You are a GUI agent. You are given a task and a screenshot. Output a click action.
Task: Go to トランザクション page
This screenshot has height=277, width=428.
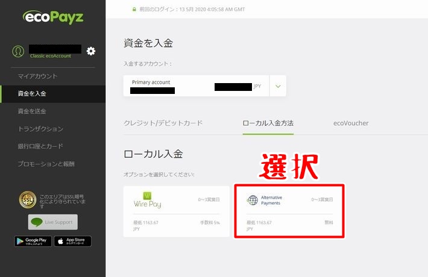click(x=40, y=129)
